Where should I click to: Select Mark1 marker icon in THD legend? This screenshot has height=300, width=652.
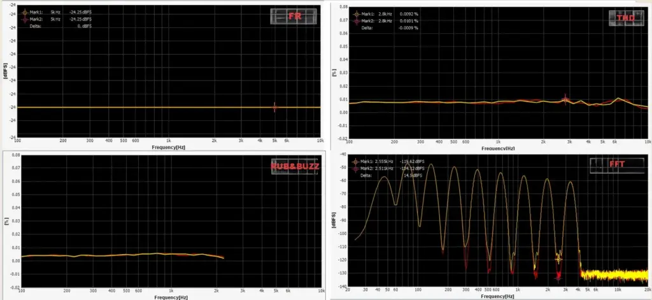pyautogui.click(x=356, y=13)
